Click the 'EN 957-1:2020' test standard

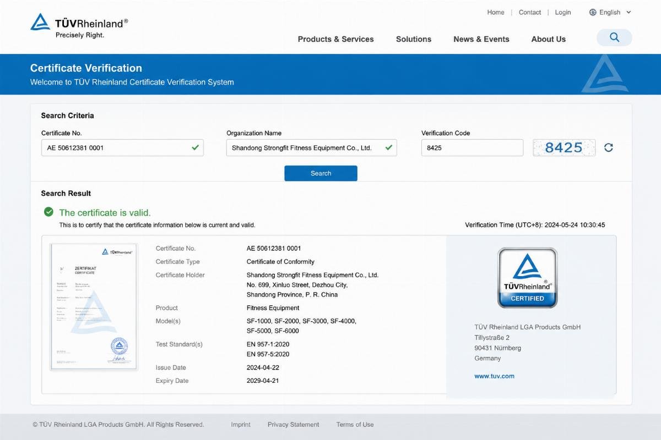(x=268, y=344)
